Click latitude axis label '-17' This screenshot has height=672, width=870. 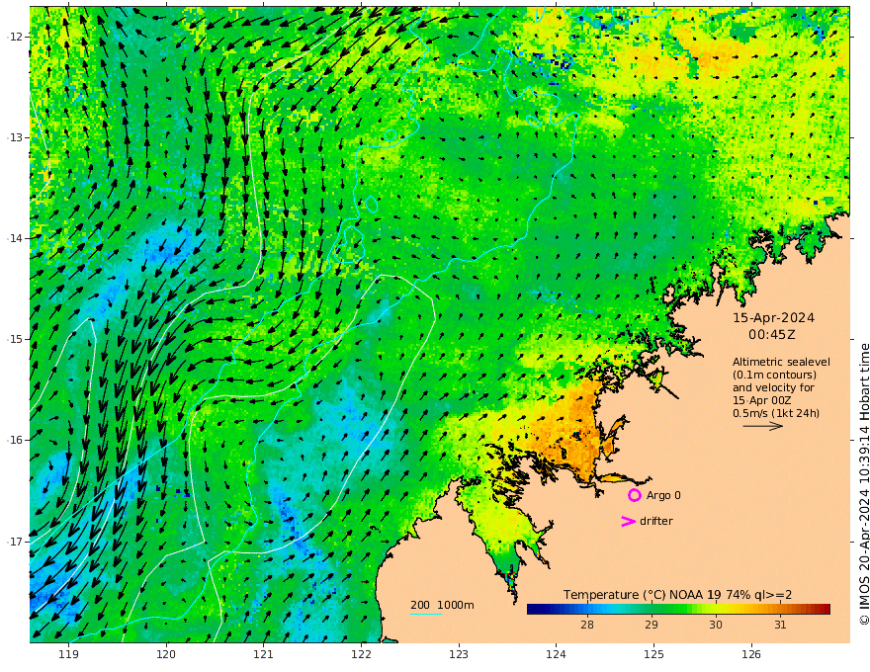tap(15, 542)
